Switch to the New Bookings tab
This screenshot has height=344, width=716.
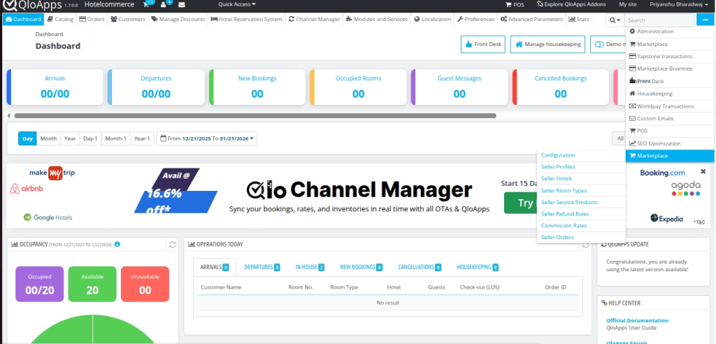click(x=361, y=267)
